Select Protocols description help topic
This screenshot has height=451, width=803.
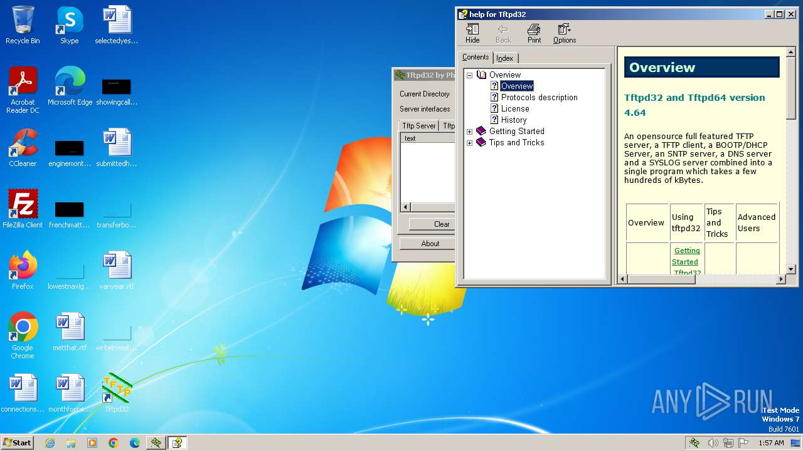pyautogui.click(x=539, y=98)
